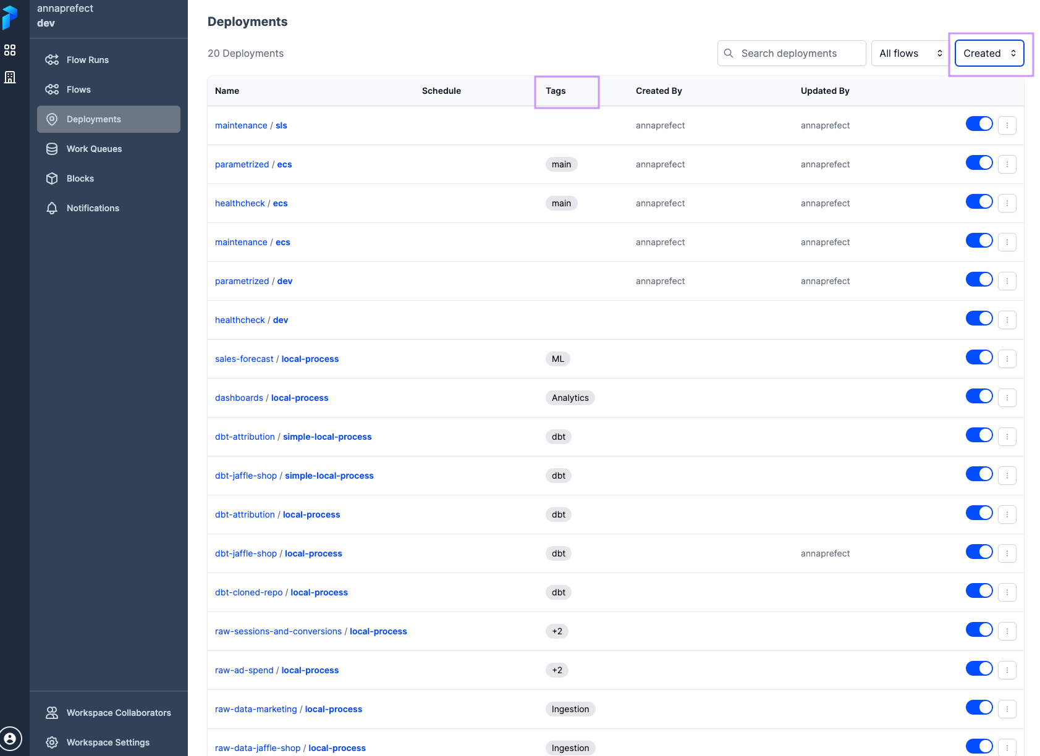
Task: Select Deployments in the sidebar navigation
Action: click(x=93, y=119)
